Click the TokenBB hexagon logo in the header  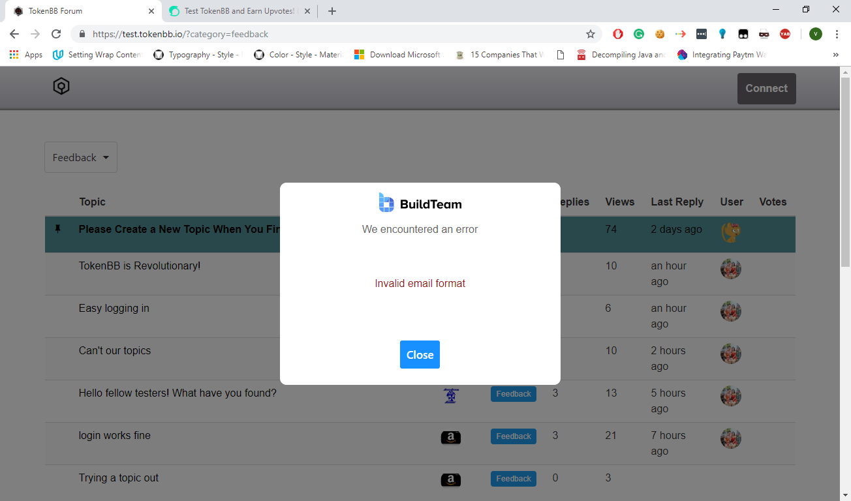tap(61, 86)
